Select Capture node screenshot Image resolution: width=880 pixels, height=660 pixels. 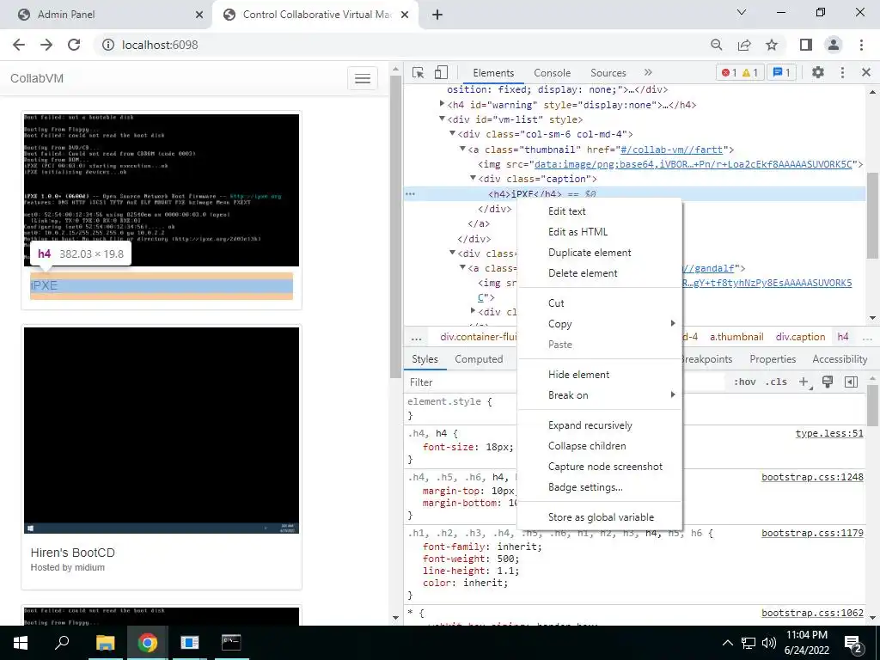coord(599,467)
